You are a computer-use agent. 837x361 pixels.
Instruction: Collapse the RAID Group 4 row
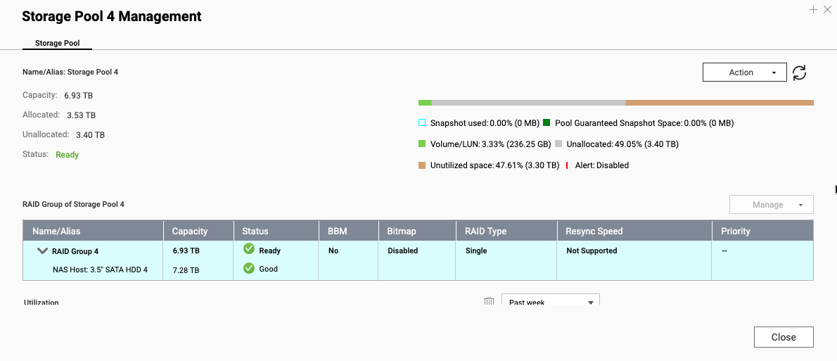[x=42, y=251]
